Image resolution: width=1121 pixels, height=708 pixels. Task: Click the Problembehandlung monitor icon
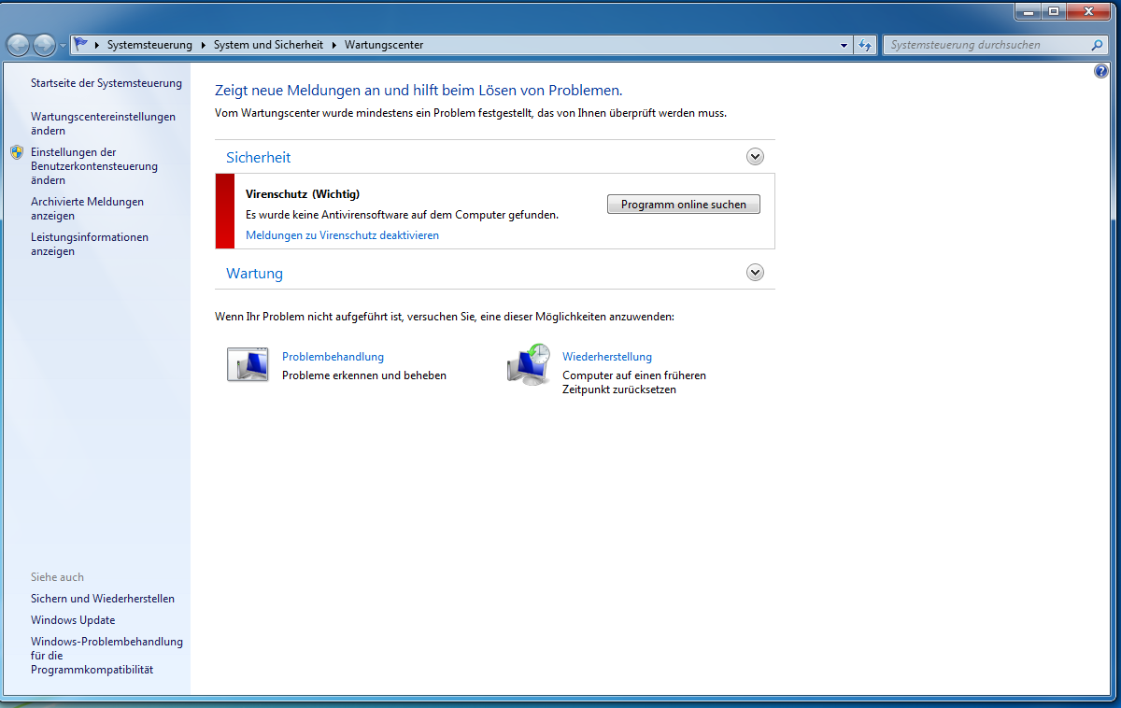pos(248,364)
